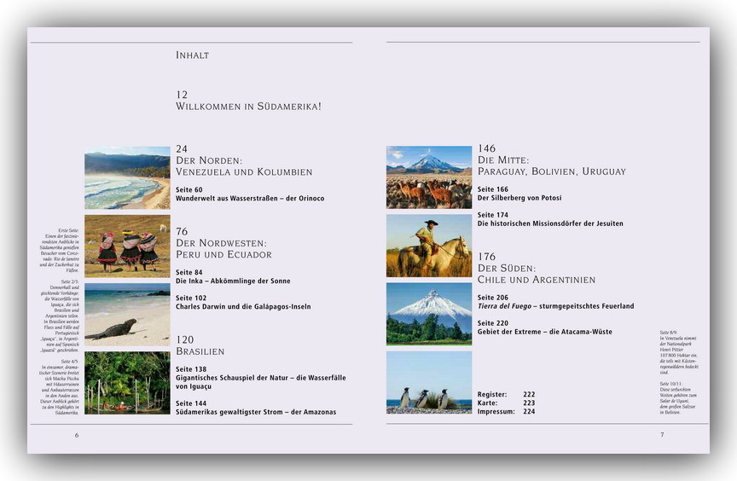Viewport: 737px width, 481px height.
Task: Jump to 'Der Nordwesten: Peru und Ecuador'
Action: point(223,254)
